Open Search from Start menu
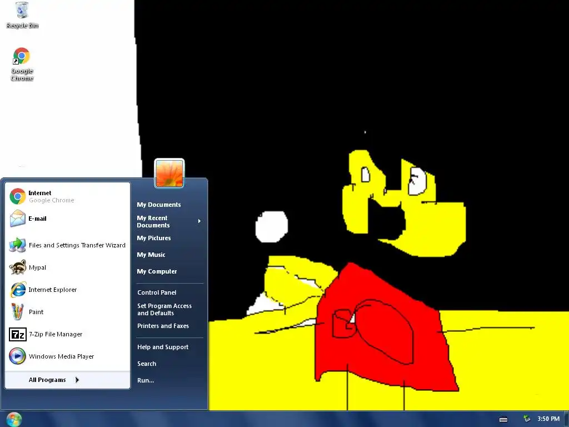The height and width of the screenshot is (427, 569). coord(147,364)
